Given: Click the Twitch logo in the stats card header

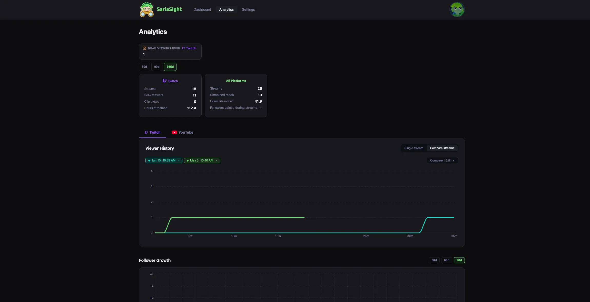Looking at the screenshot, I should tap(165, 81).
